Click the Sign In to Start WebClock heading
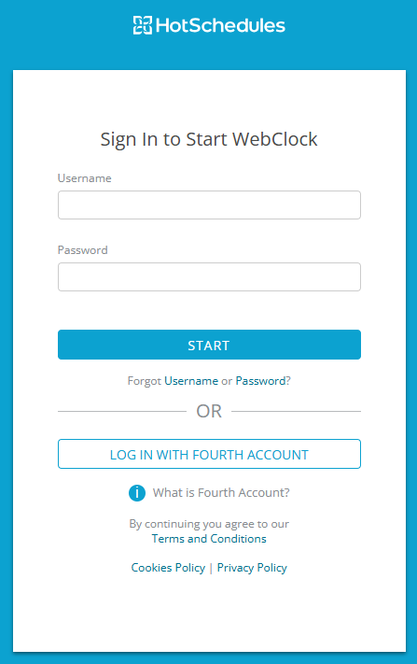This screenshot has height=664, width=417. click(x=209, y=139)
